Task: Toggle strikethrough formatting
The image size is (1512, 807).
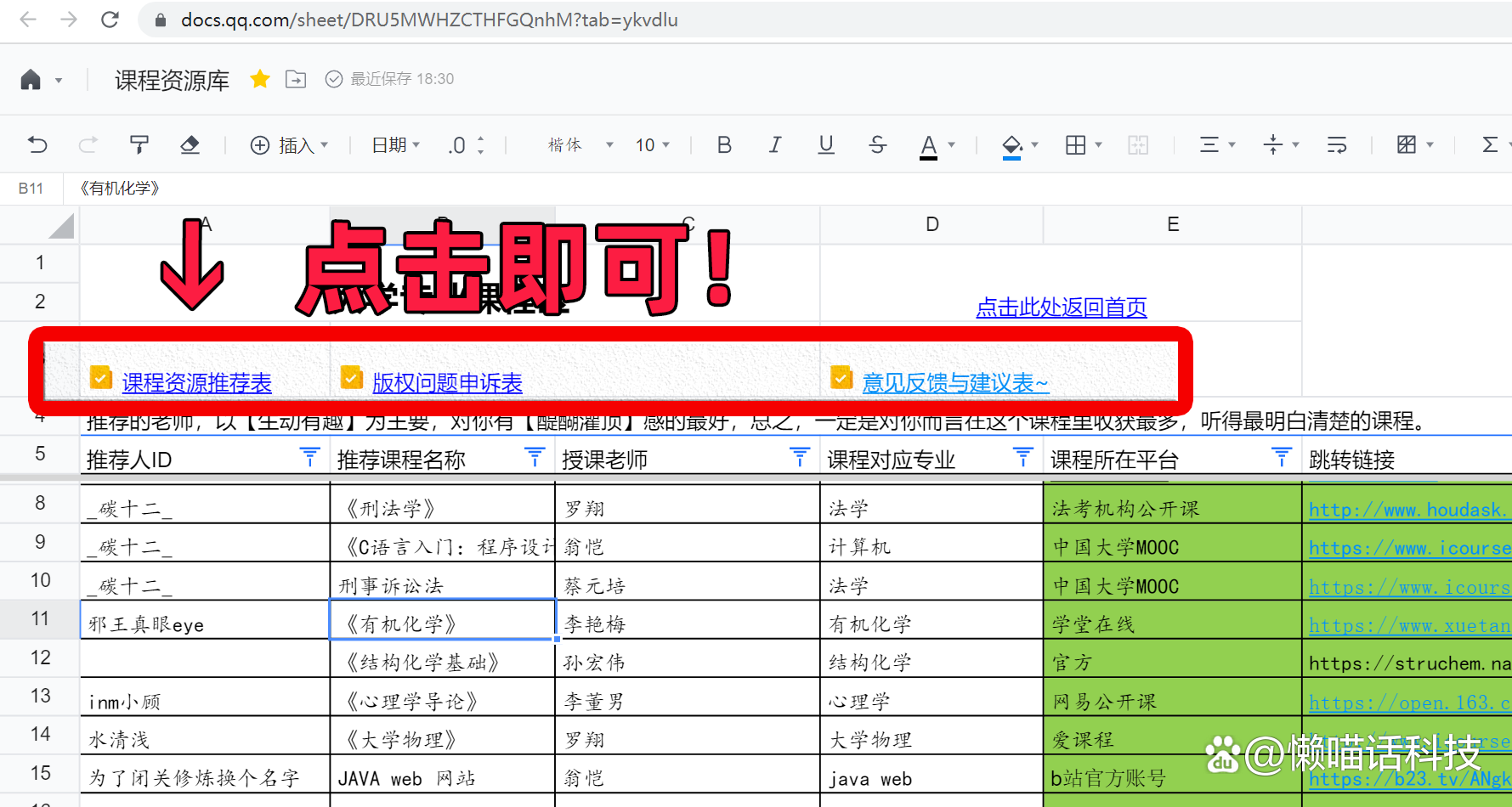Action: click(x=878, y=145)
